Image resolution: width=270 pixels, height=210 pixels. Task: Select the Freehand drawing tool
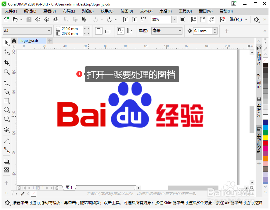pos(6,83)
